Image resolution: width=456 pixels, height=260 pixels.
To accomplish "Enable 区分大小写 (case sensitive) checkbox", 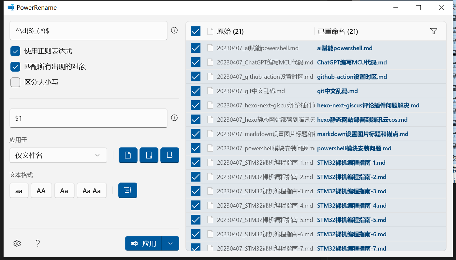I will point(15,82).
